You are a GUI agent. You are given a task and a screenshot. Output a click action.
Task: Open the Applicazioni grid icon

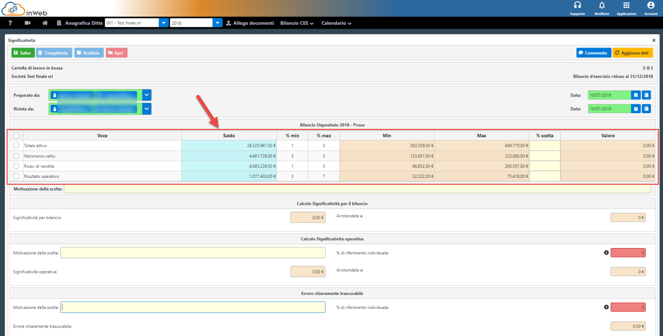click(x=626, y=5)
